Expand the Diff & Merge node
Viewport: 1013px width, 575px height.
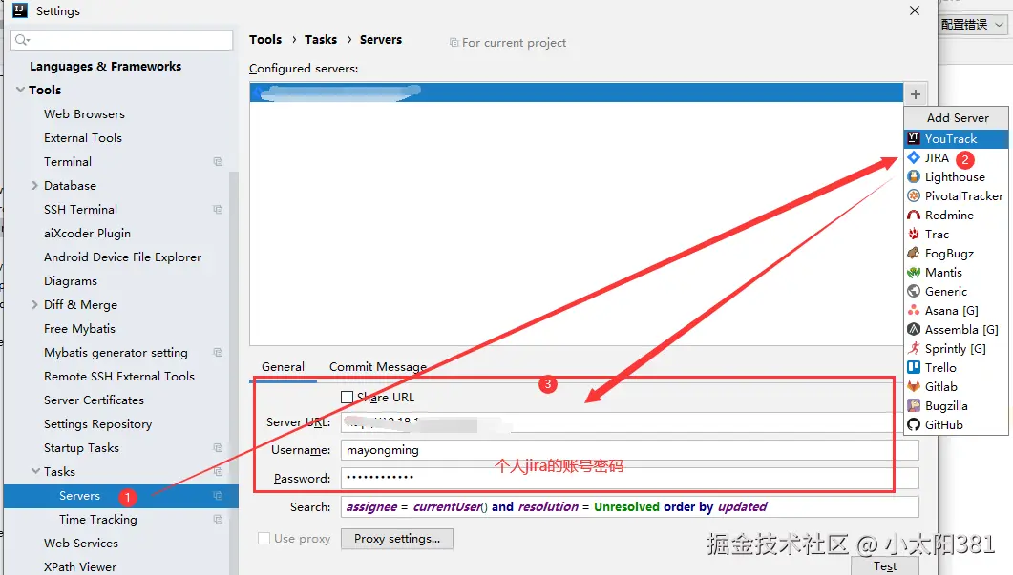click(x=35, y=304)
